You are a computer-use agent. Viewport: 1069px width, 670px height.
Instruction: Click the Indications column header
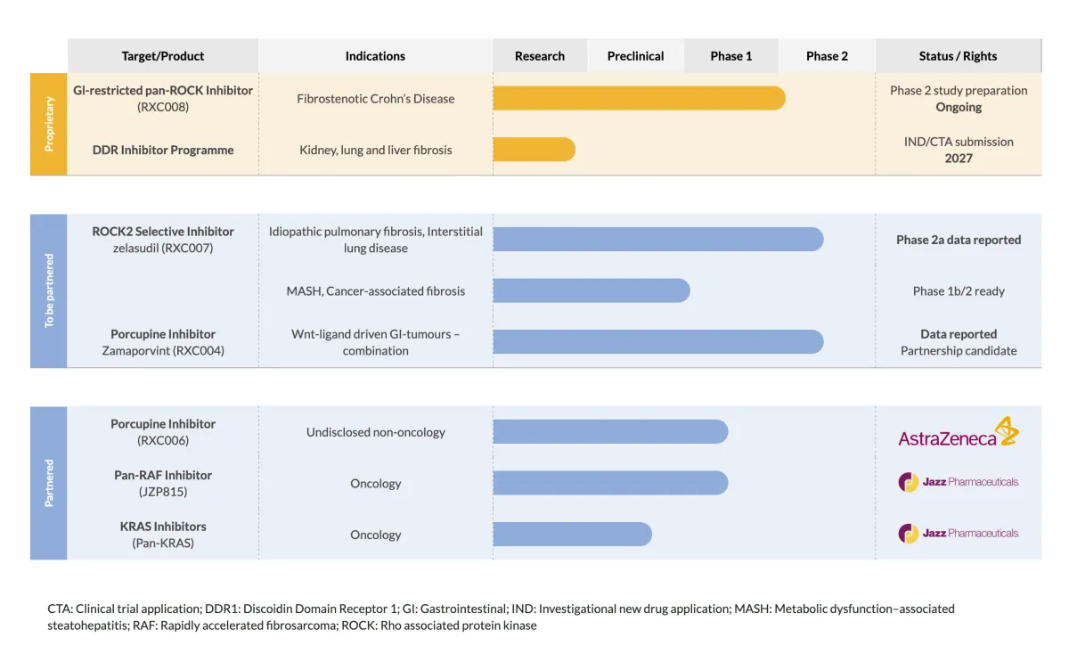pos(375,55)
